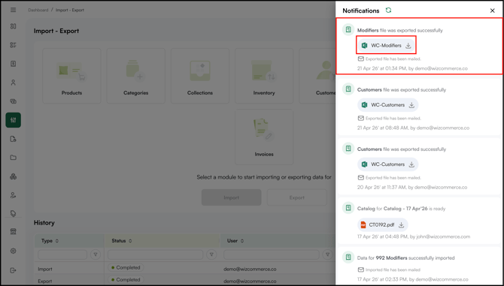The height and width of the screenshot is (286, 504).
Task: Focus the User filter input field
Action: (272, 254)
